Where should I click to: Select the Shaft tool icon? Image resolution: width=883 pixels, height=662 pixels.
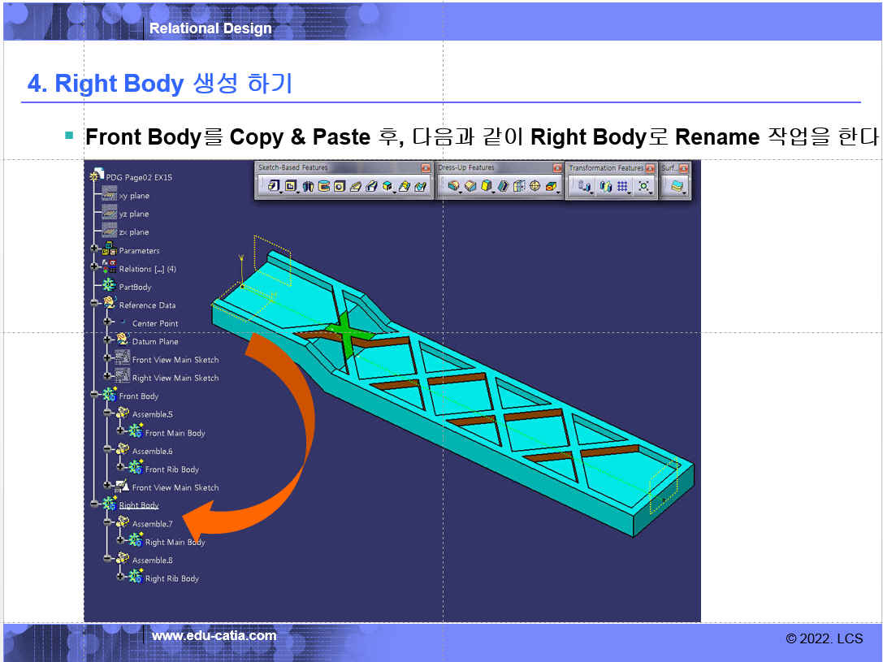click(308, 186)
